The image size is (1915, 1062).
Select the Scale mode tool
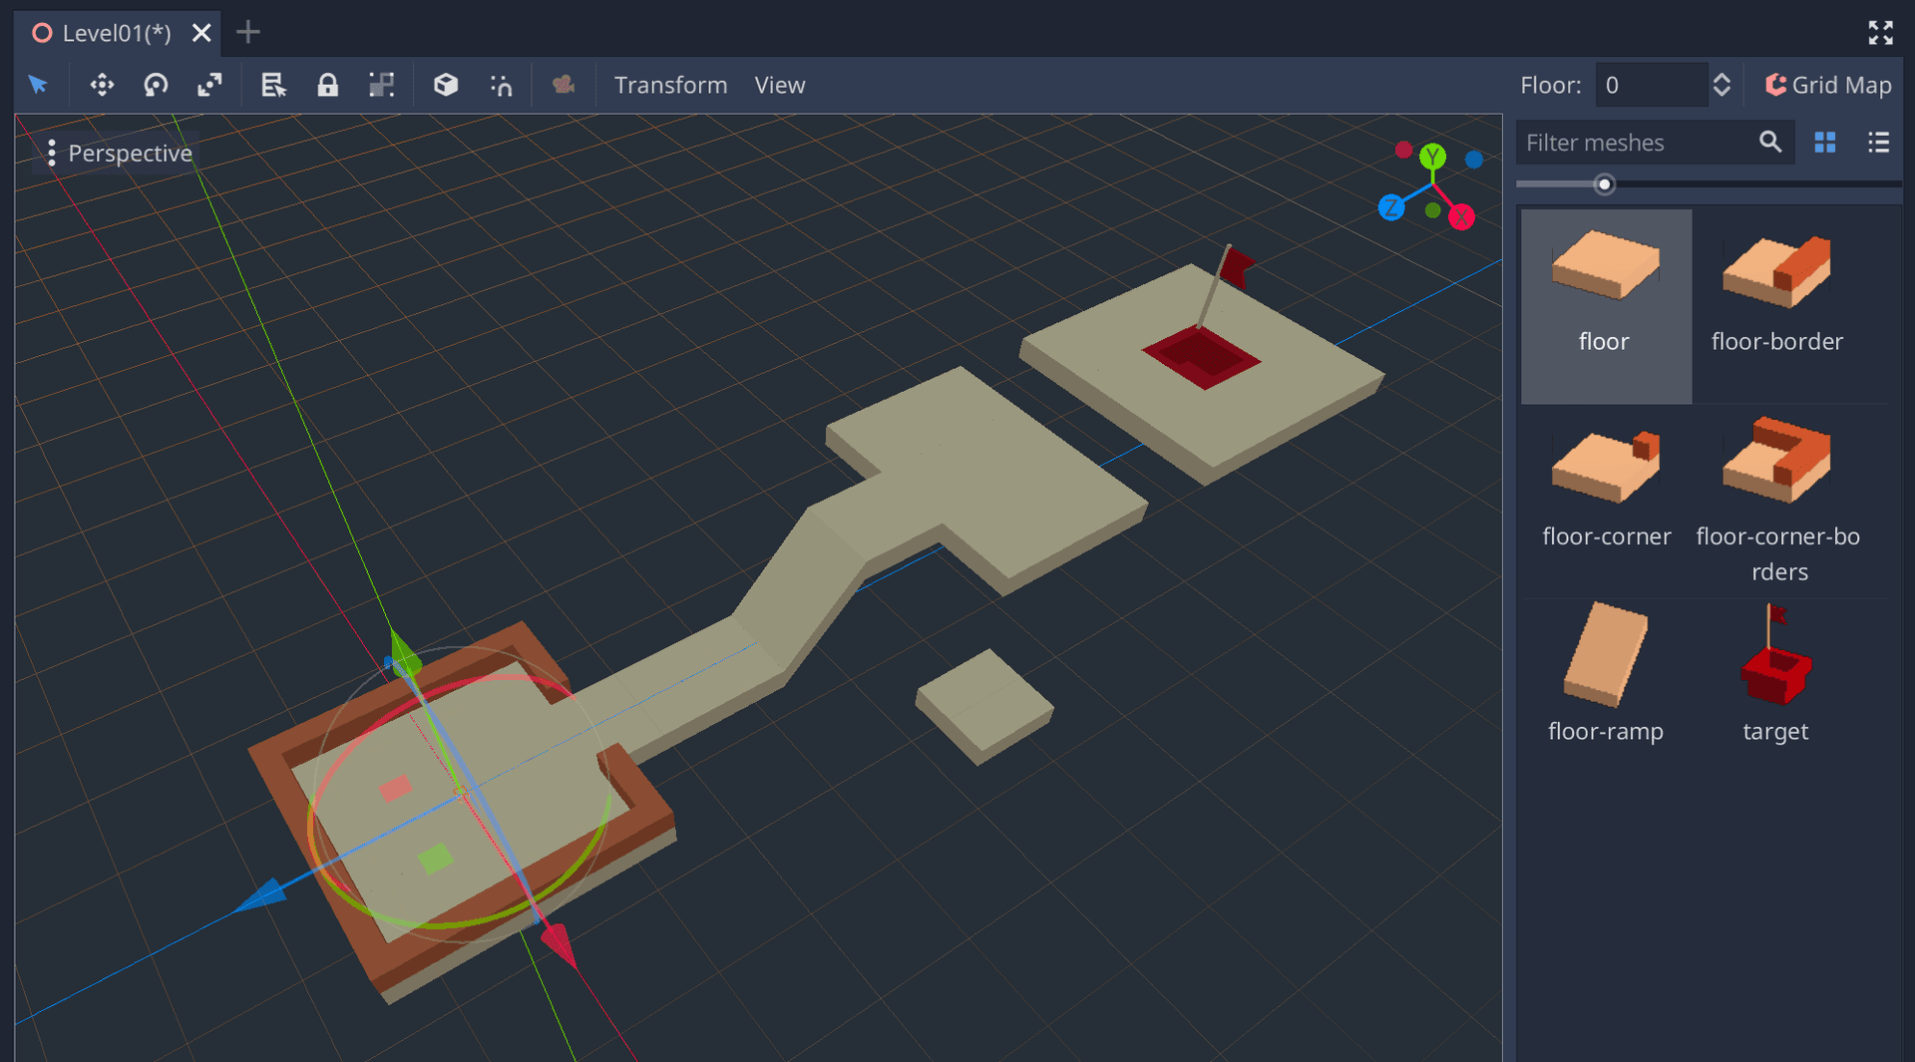[x=209, y=85]
